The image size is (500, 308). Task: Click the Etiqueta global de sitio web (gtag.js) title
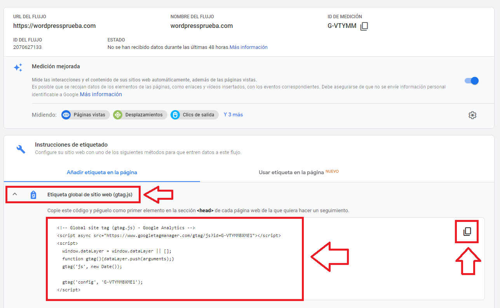[90, 195]
